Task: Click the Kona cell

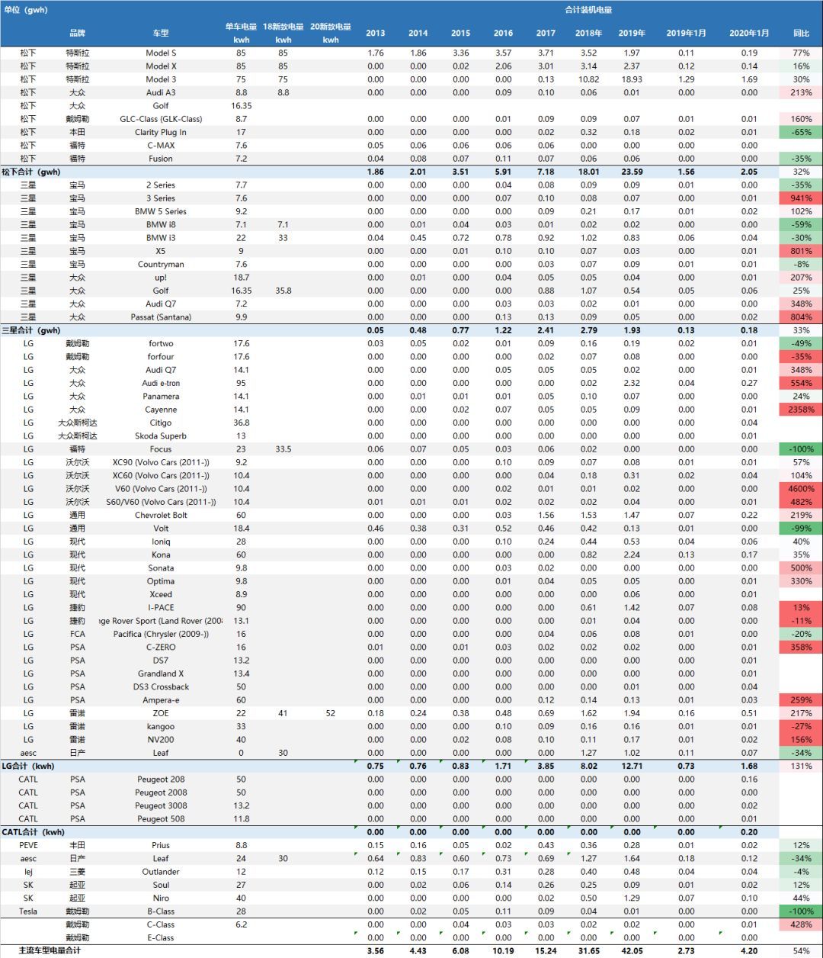Action: pos(161,555)
